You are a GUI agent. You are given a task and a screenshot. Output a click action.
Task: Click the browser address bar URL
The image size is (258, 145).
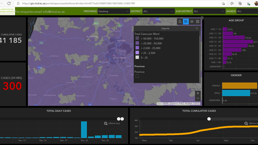pos(79,3)
